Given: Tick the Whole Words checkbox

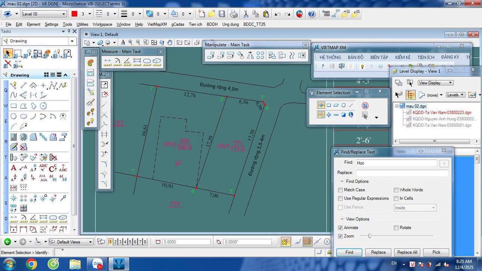Looking at the screenshot, I should (x=396, y=190).
